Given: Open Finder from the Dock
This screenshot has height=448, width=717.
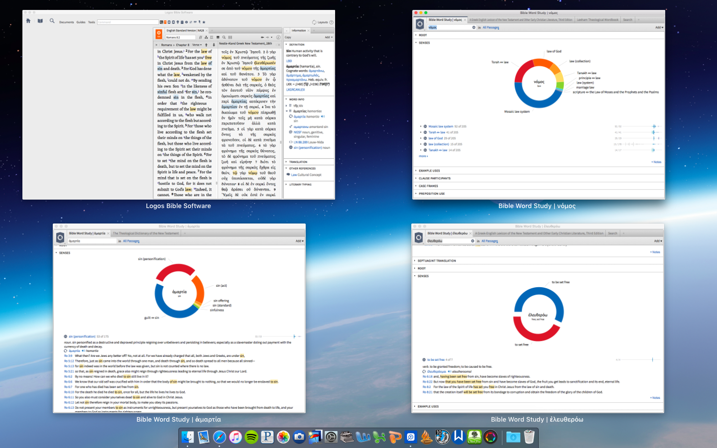Looking at the screenshot, I should click(188, 437).
